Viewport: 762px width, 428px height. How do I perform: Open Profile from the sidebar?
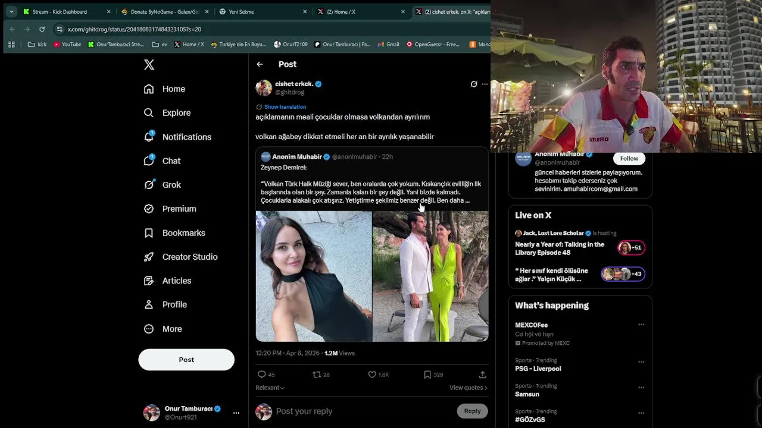coord(165,304)
